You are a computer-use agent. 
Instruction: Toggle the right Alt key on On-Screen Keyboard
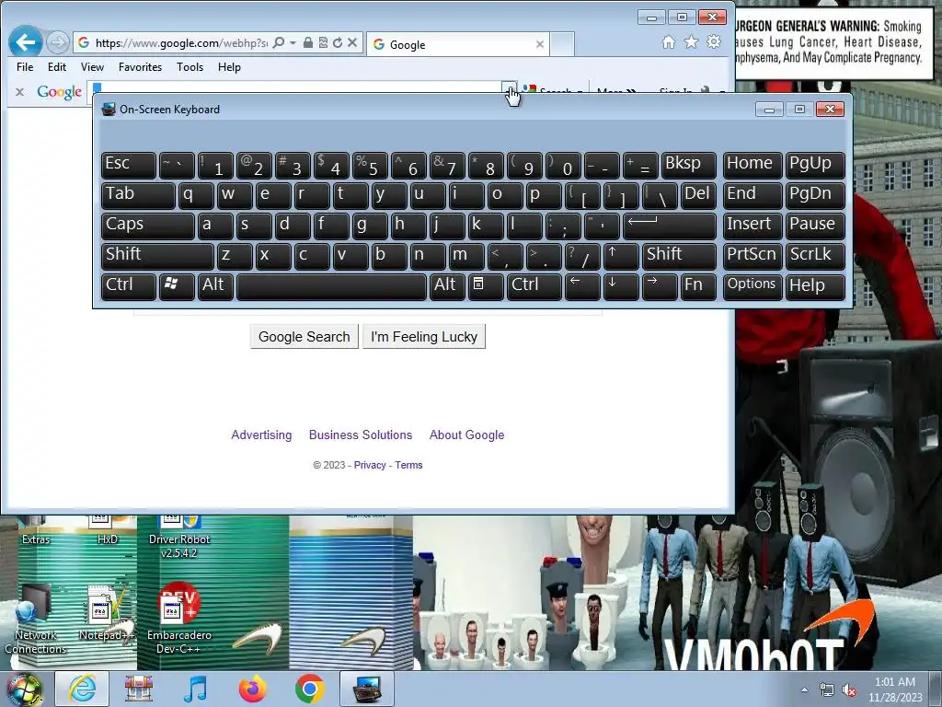[447, 285]
